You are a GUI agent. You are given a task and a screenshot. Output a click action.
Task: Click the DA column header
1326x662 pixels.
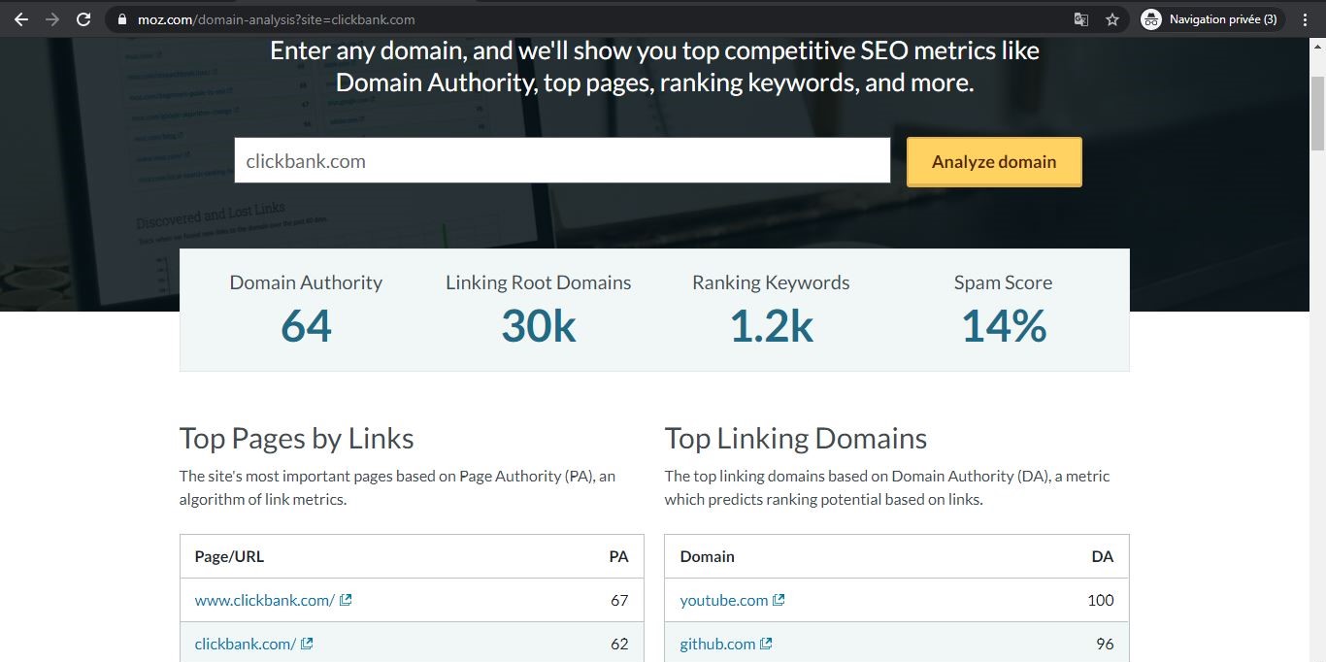click(x=1103, y=556)
